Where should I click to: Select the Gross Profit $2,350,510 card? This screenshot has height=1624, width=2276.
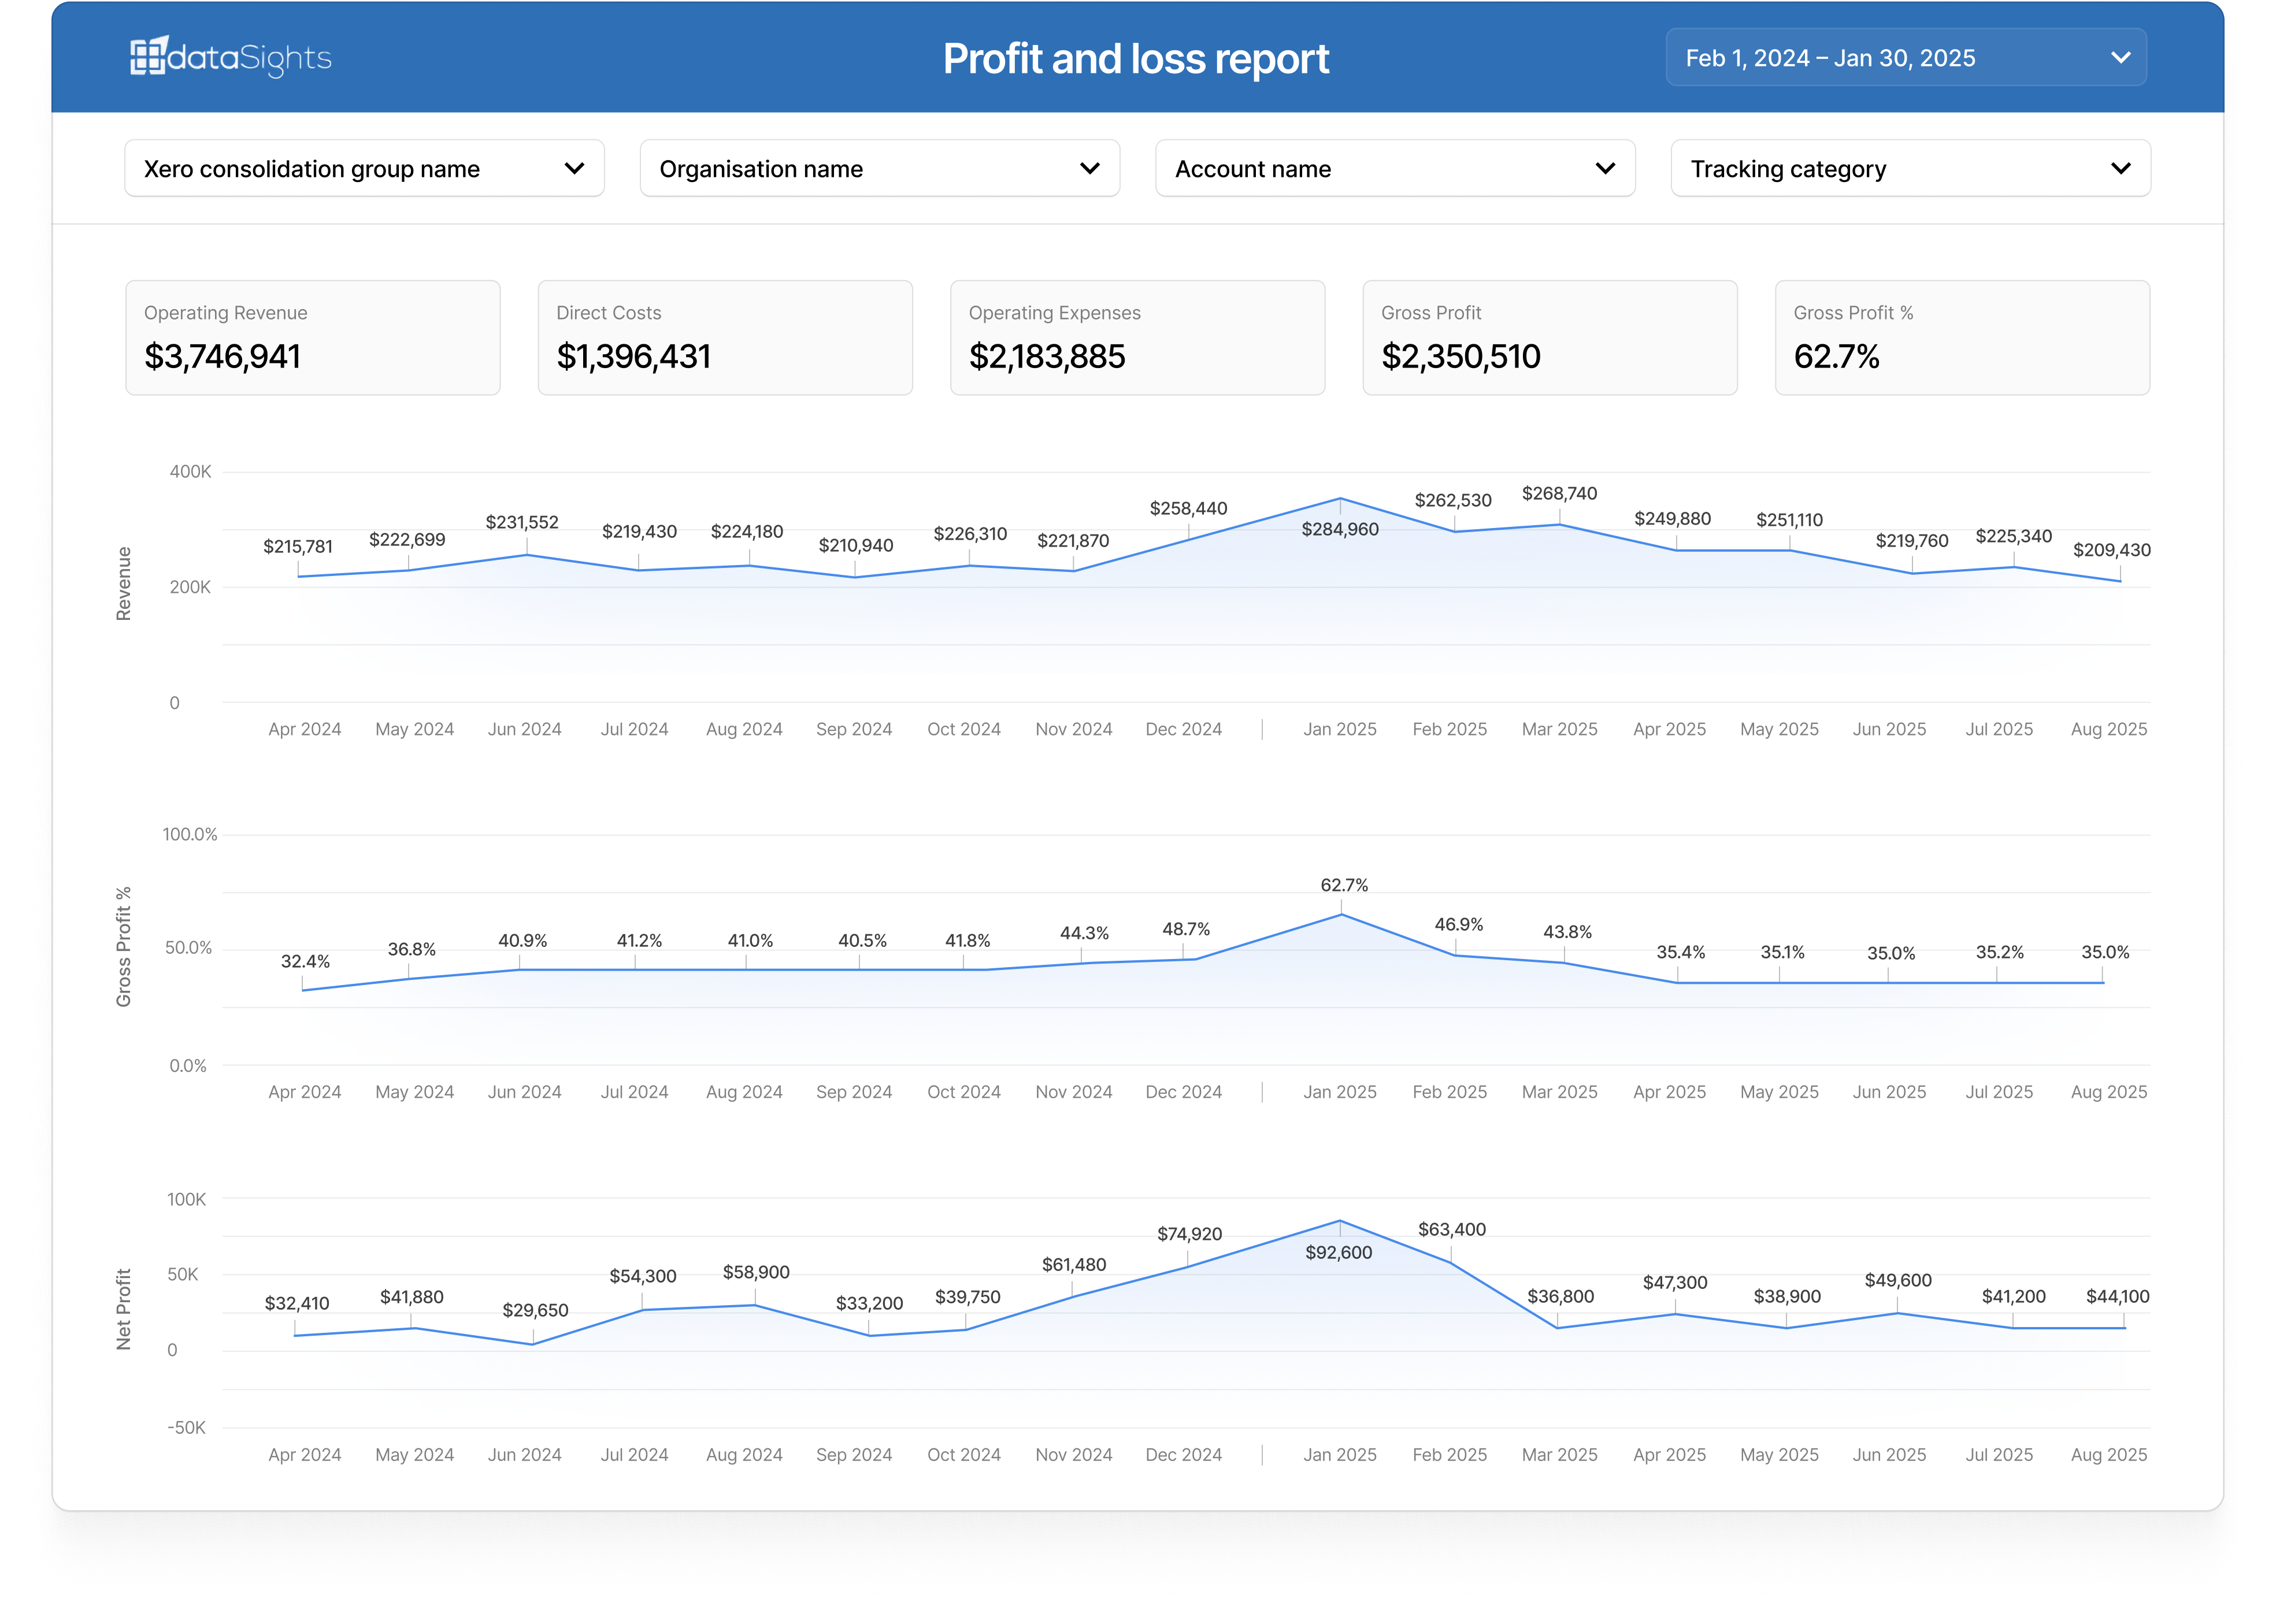click(x=1550, y=338)
